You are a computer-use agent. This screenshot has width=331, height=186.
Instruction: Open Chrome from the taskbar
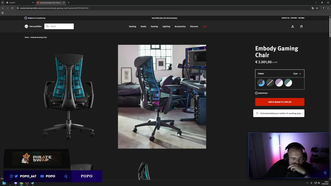pyautogui.click(x=21, y=183)
